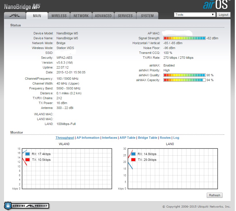Click the red TX legend box in LAN0
The height and width of the screenshot is (211, 236).
133,160
